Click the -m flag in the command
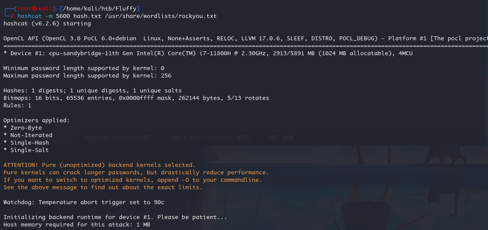The image size is (488, 230). pyautogui.click(x=49, y=16)
